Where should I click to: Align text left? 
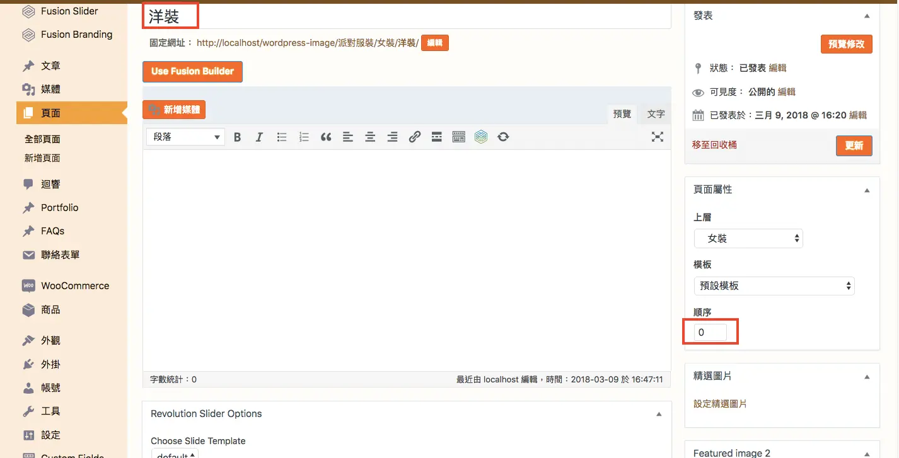(348, 137)
